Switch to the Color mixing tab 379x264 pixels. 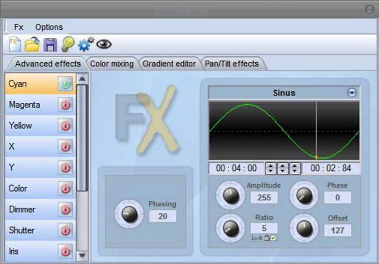[112, 63]
